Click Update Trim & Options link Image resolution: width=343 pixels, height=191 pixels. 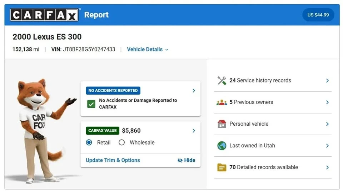[x=113, y=160]
